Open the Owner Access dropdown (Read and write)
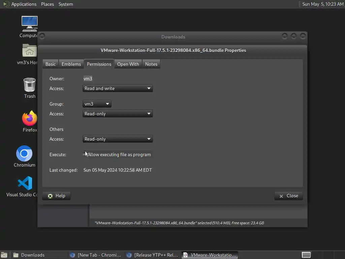Viewport: 345px width, 259px height. pos(118,89)
